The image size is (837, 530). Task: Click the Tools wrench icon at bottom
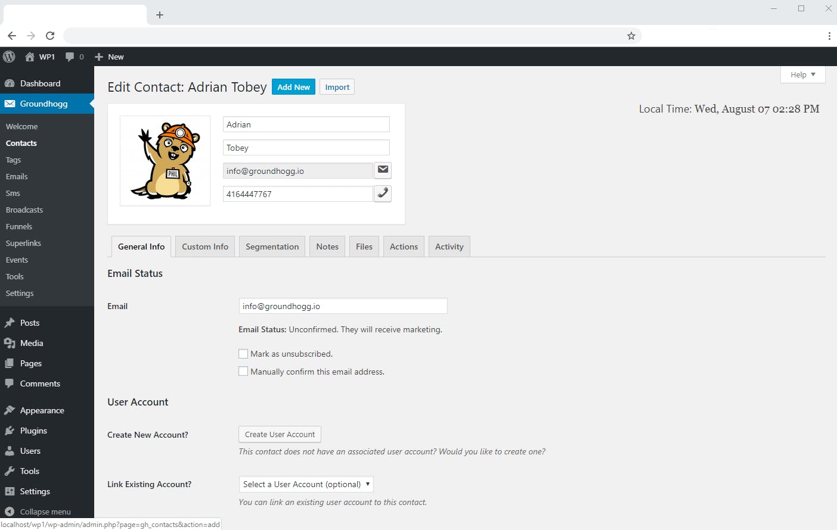(10, 471)
